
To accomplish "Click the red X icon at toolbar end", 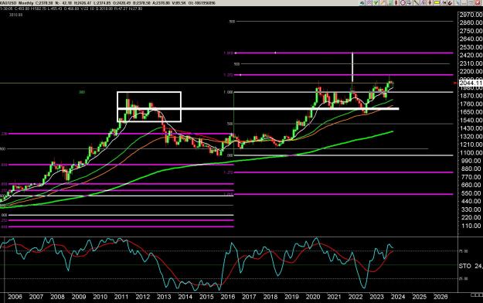I will tap(478, 3).
